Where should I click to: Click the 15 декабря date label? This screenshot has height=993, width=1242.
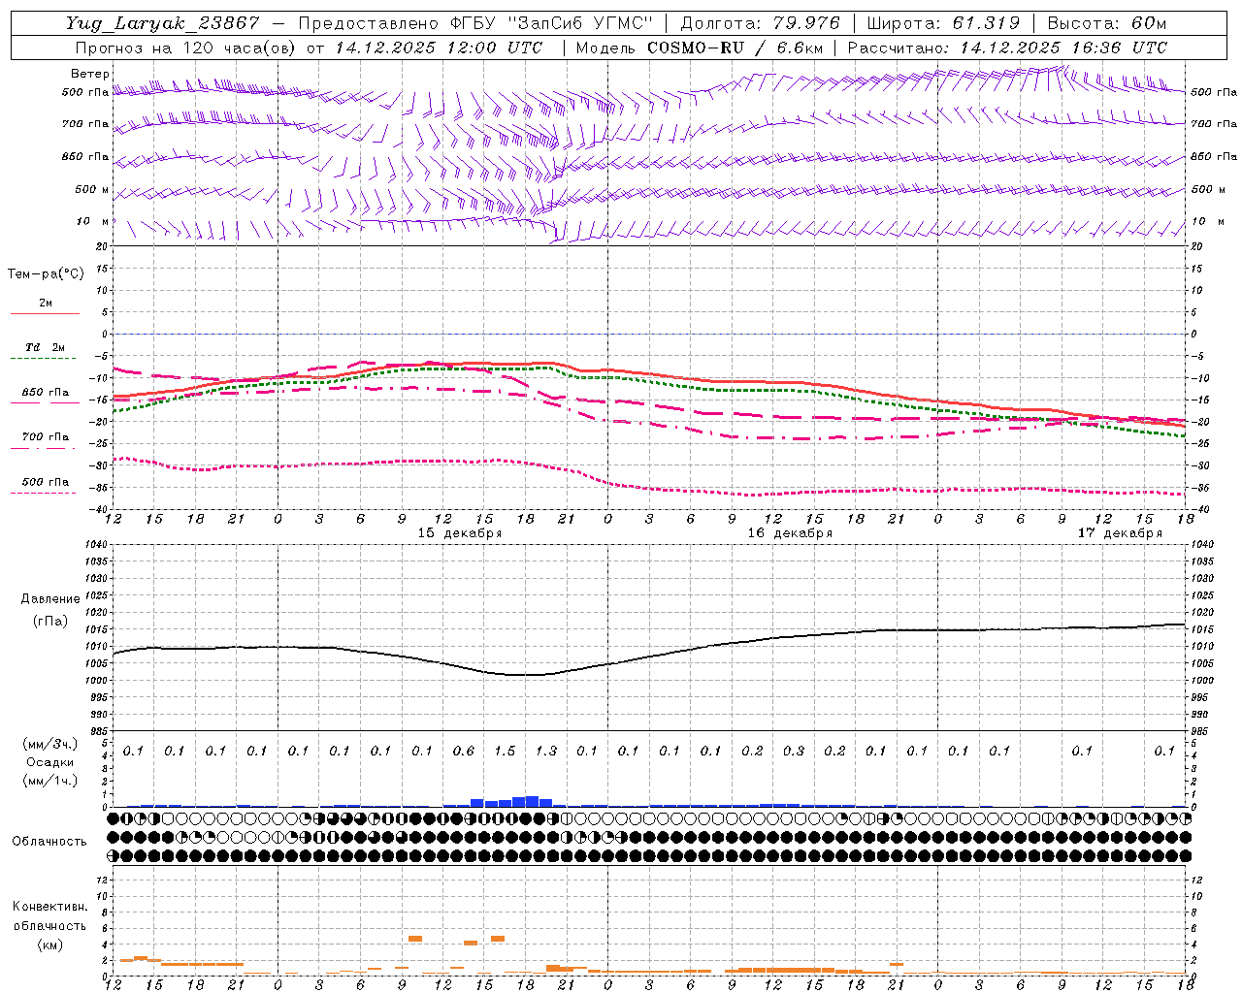click(x=460, y=533)
